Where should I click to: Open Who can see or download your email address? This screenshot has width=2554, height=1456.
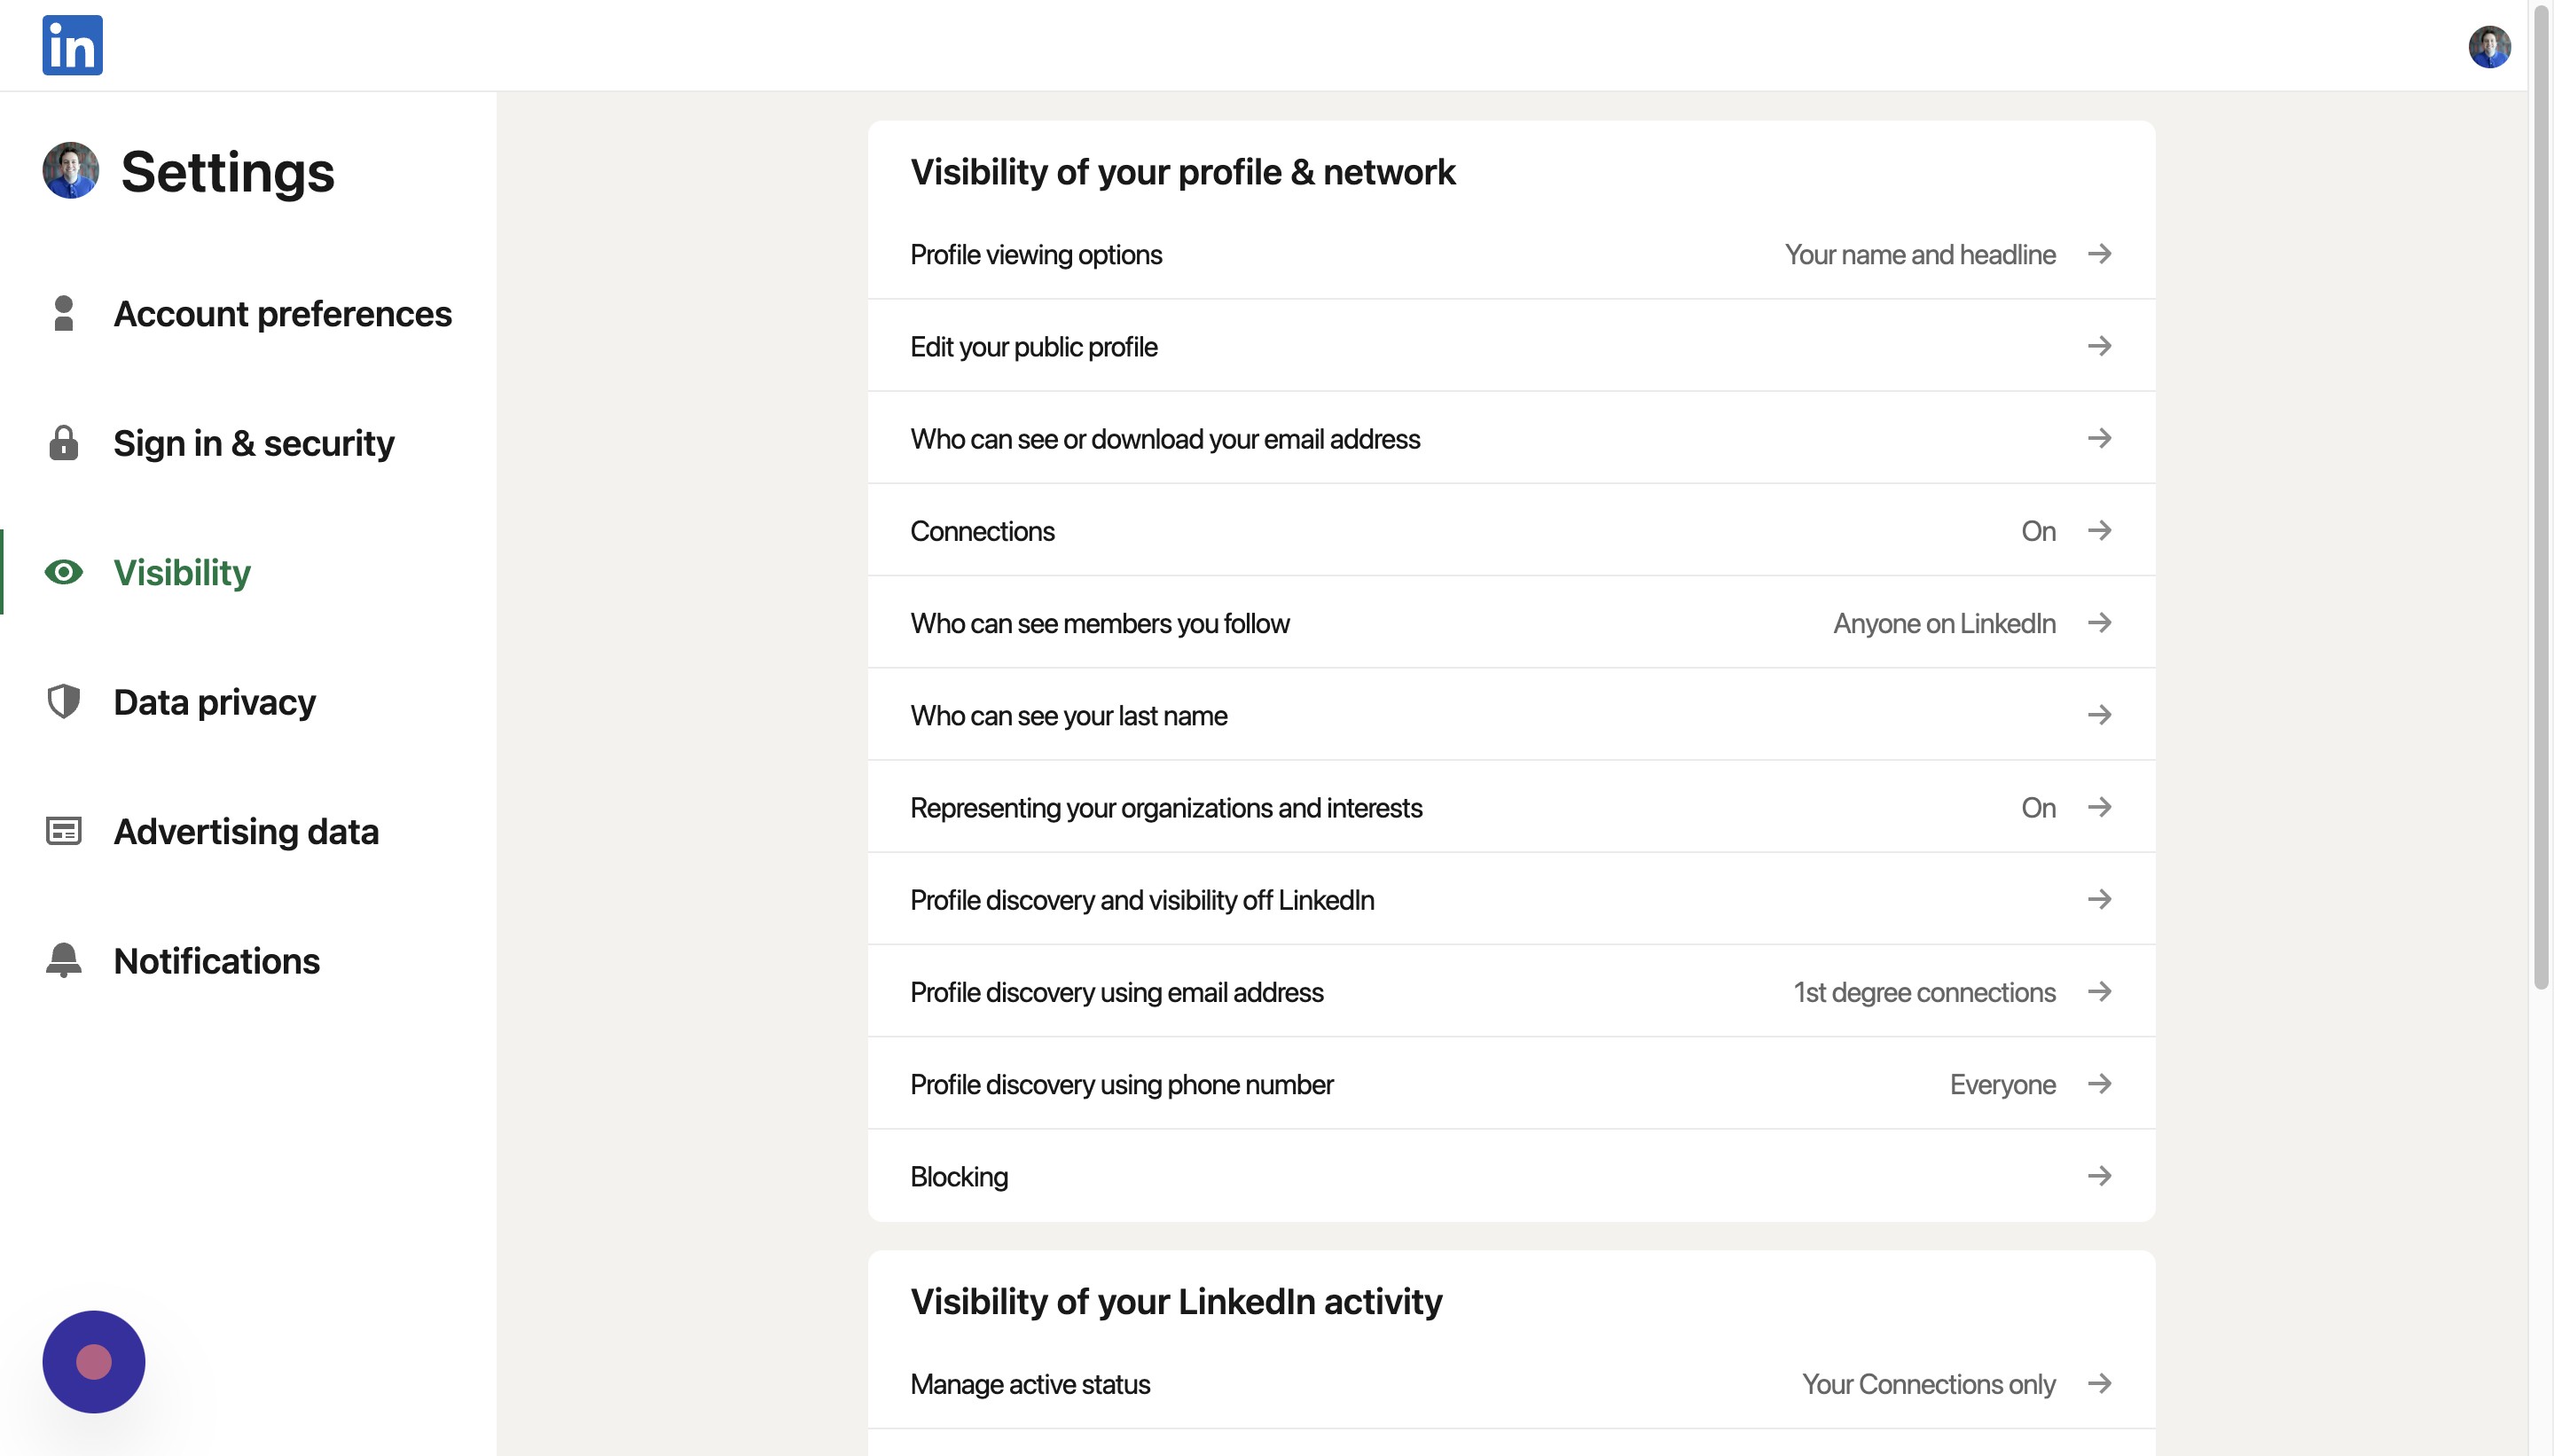pyautogui.click(x=1510, y=439)
